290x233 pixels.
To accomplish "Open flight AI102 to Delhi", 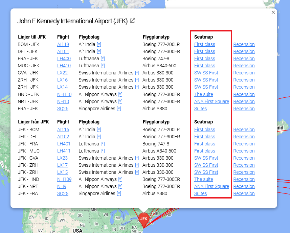I will tap(63, 137).
